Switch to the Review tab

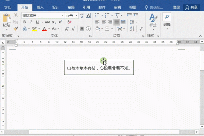click(x=118, y=7)
